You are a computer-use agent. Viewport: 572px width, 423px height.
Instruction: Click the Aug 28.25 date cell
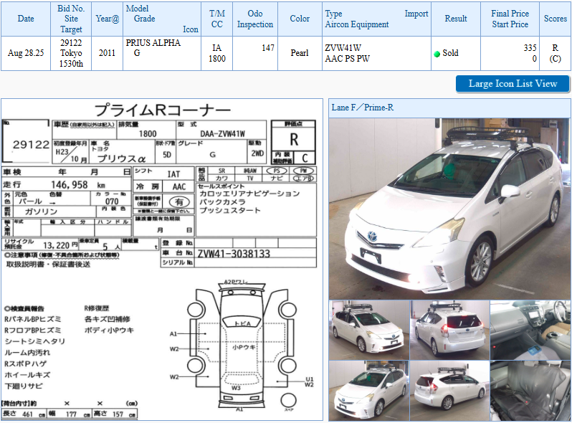coord(26,54)
